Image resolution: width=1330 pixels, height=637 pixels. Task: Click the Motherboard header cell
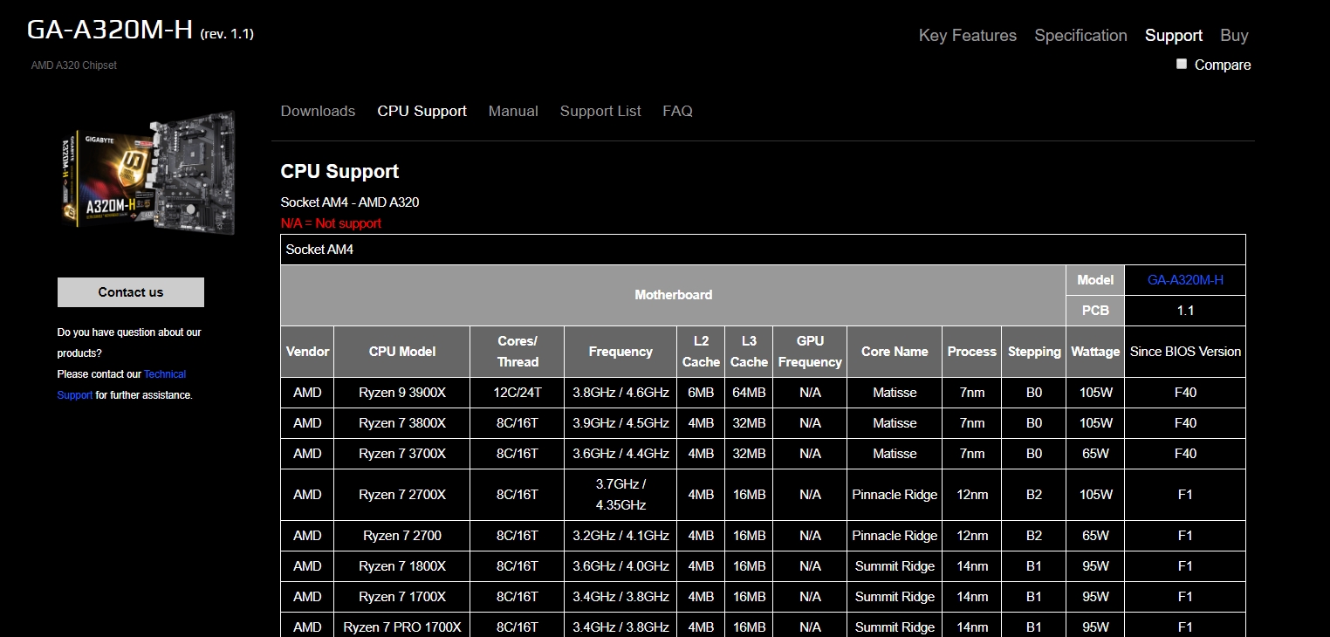click(673, 295)
